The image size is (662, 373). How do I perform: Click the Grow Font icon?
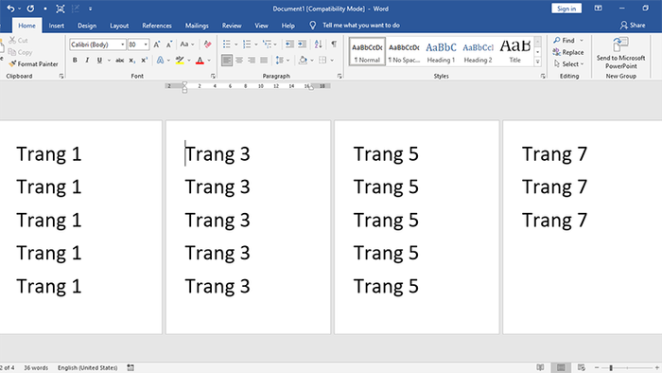coord(157,44)
